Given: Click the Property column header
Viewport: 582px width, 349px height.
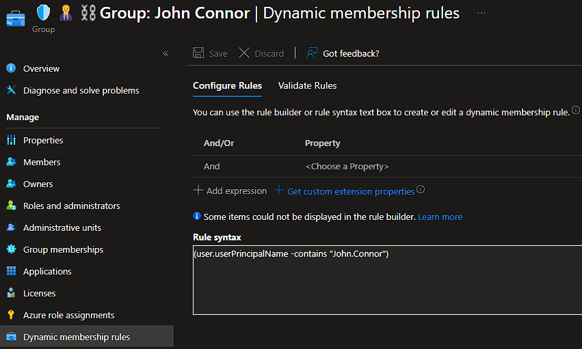Looking at the screenshot, I should pyautogui.click(x=323, y=143).
